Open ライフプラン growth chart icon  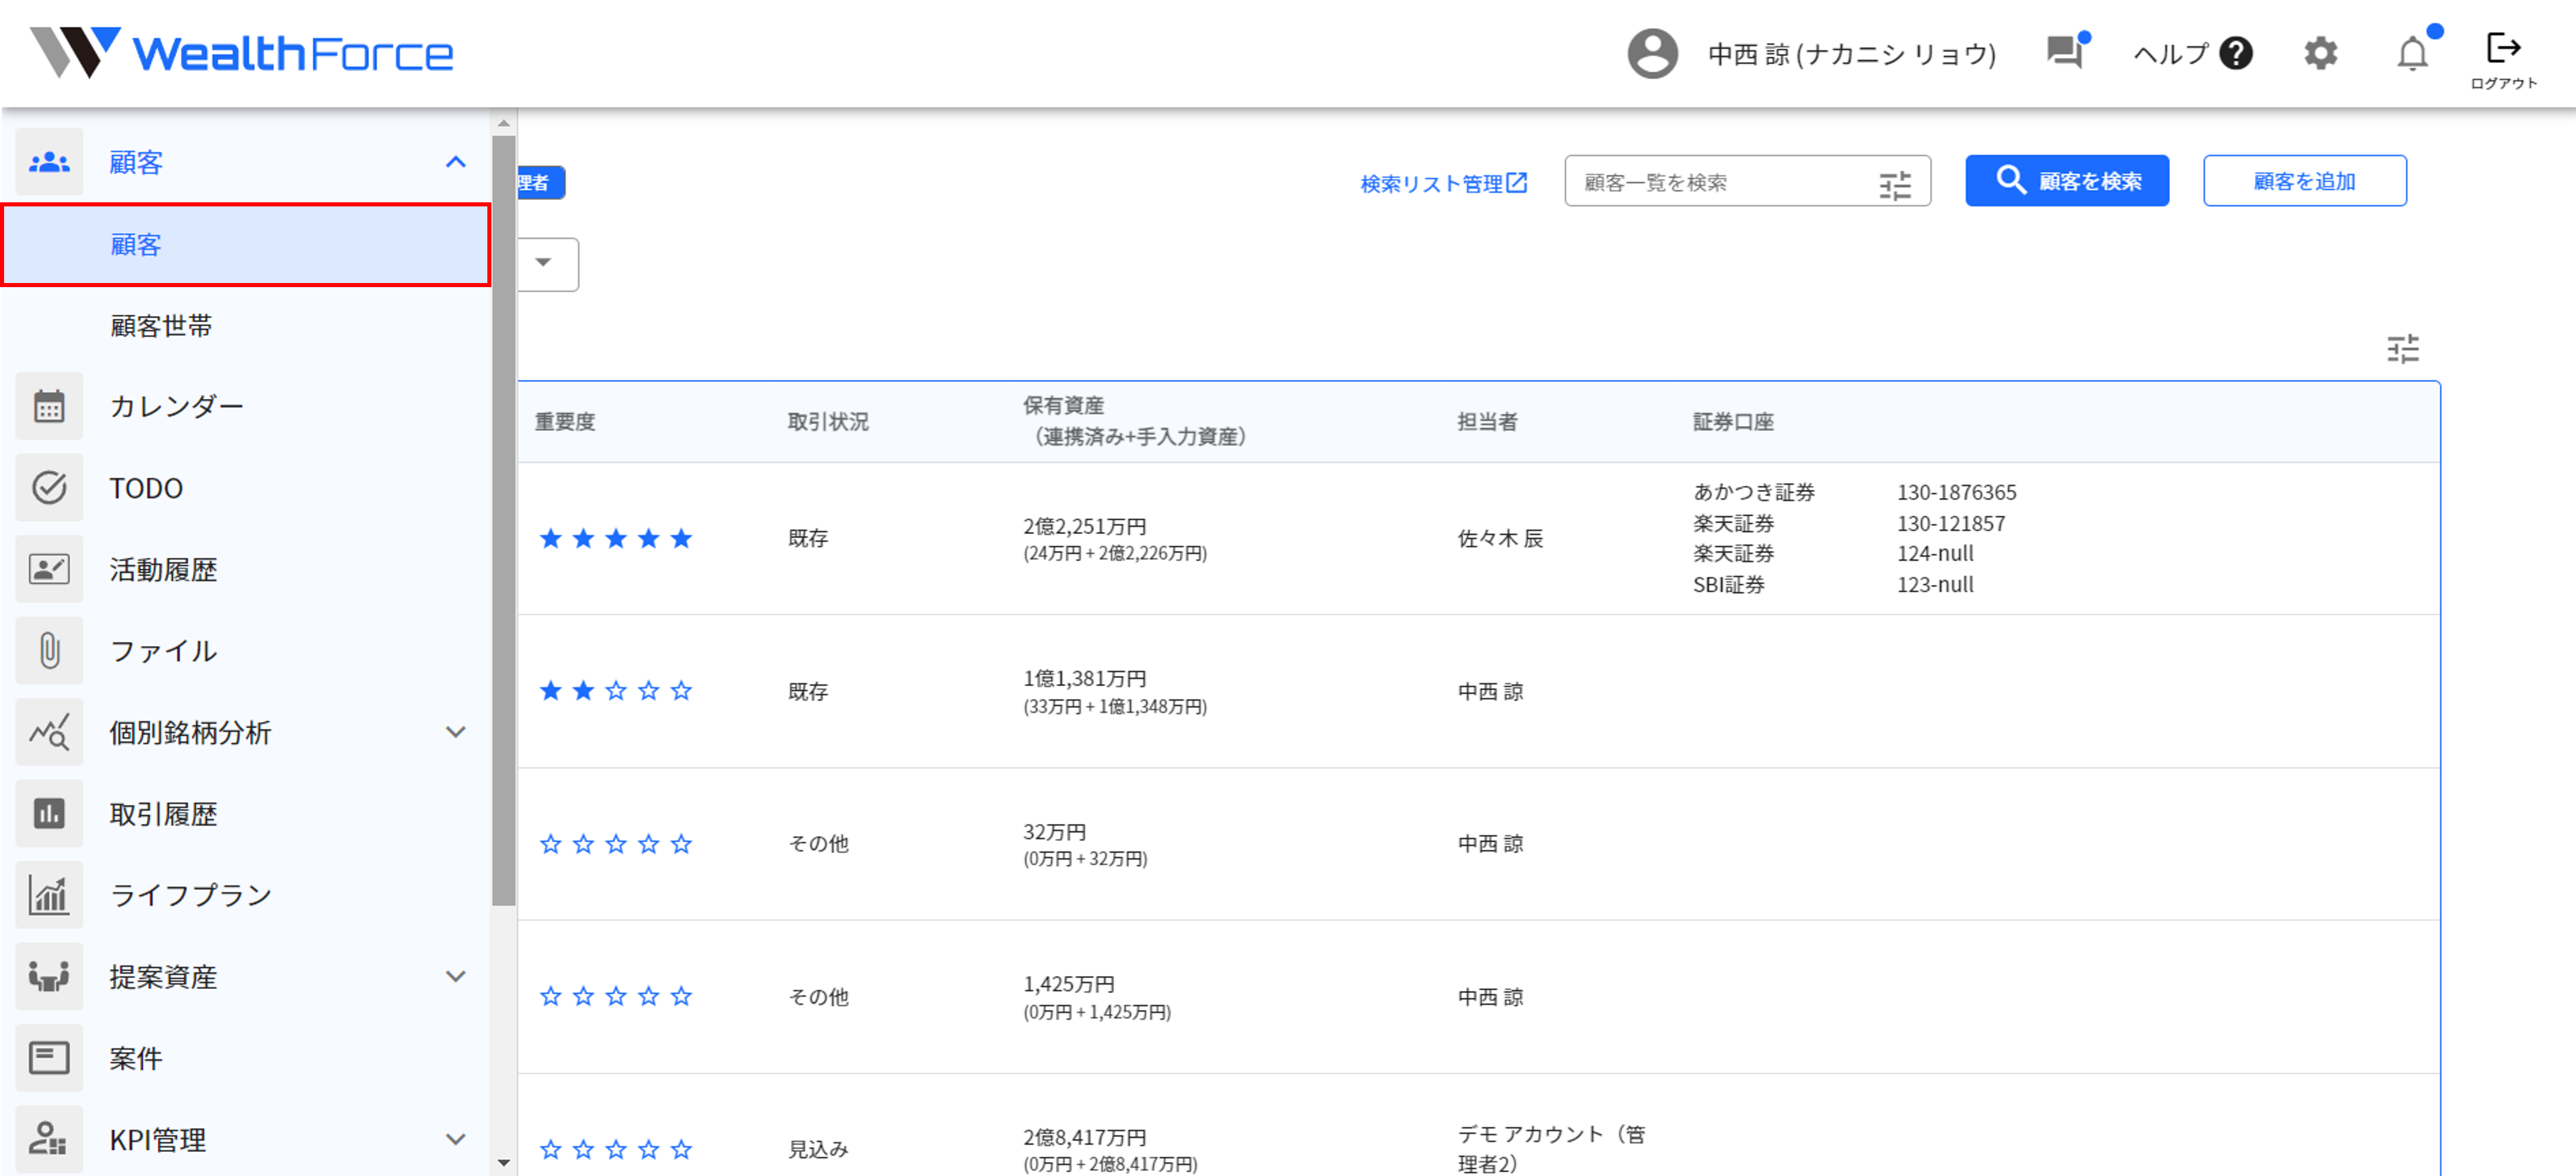[x=49, y=894]
